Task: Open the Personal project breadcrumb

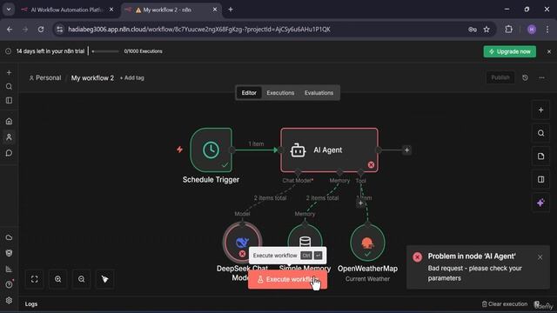Action: click(x=44, y=77)
